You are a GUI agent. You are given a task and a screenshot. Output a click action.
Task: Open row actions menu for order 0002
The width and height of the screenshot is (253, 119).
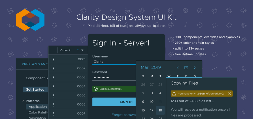click(53, 68)
